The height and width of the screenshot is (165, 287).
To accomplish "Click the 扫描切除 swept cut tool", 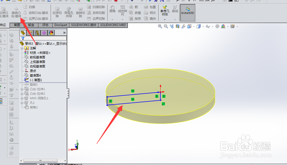I will click(96, 7).
